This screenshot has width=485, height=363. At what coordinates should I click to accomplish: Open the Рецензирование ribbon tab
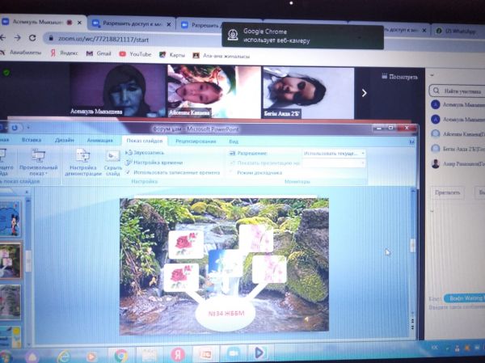pyautogui.click(x=194, y=141)
